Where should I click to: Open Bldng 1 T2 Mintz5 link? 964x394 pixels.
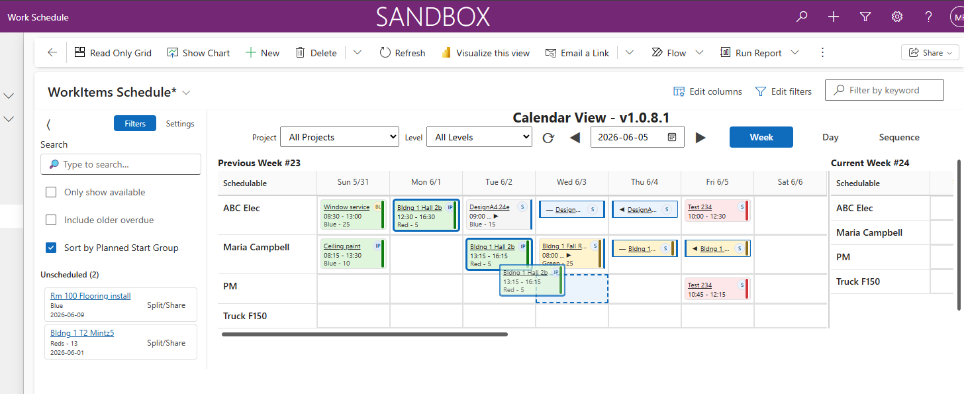tap(82, 333)
